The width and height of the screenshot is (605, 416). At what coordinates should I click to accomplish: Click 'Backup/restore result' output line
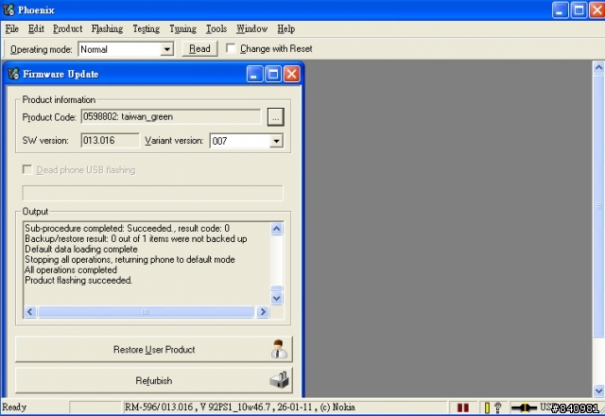point(136,238)
